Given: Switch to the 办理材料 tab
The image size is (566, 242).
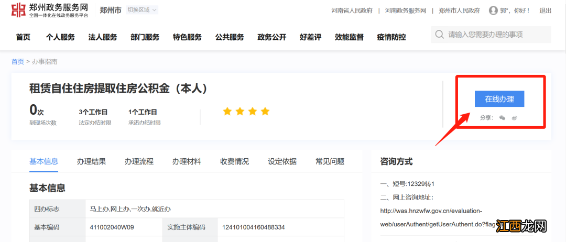Looking at the screenshot, I should (187, 161).
